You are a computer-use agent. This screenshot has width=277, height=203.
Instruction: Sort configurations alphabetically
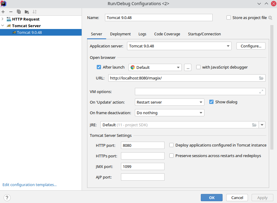coord(34,12)
